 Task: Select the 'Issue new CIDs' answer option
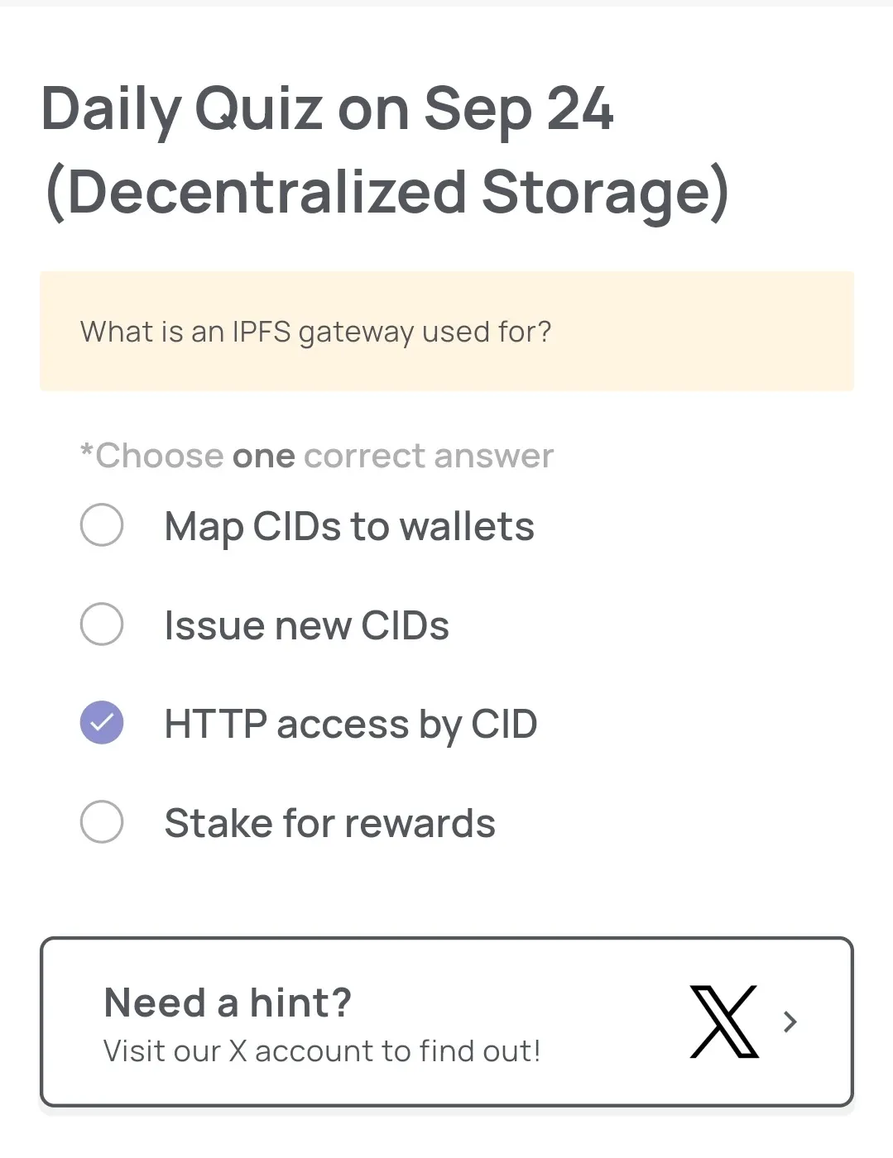coord(101,624)
